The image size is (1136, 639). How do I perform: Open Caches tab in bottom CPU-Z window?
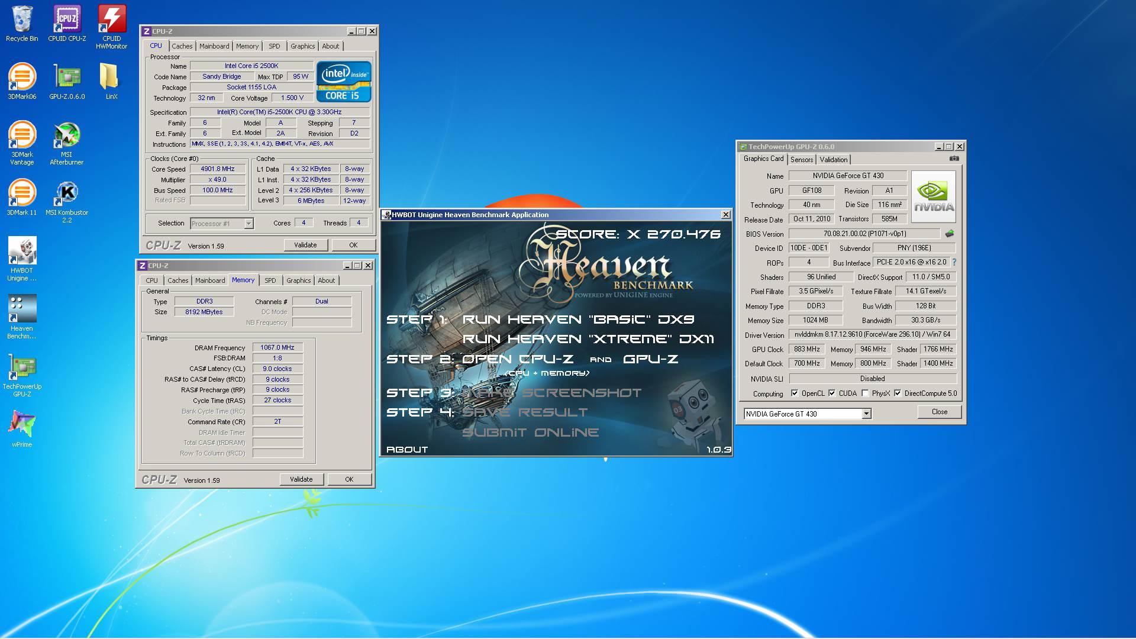coord(178,280)
